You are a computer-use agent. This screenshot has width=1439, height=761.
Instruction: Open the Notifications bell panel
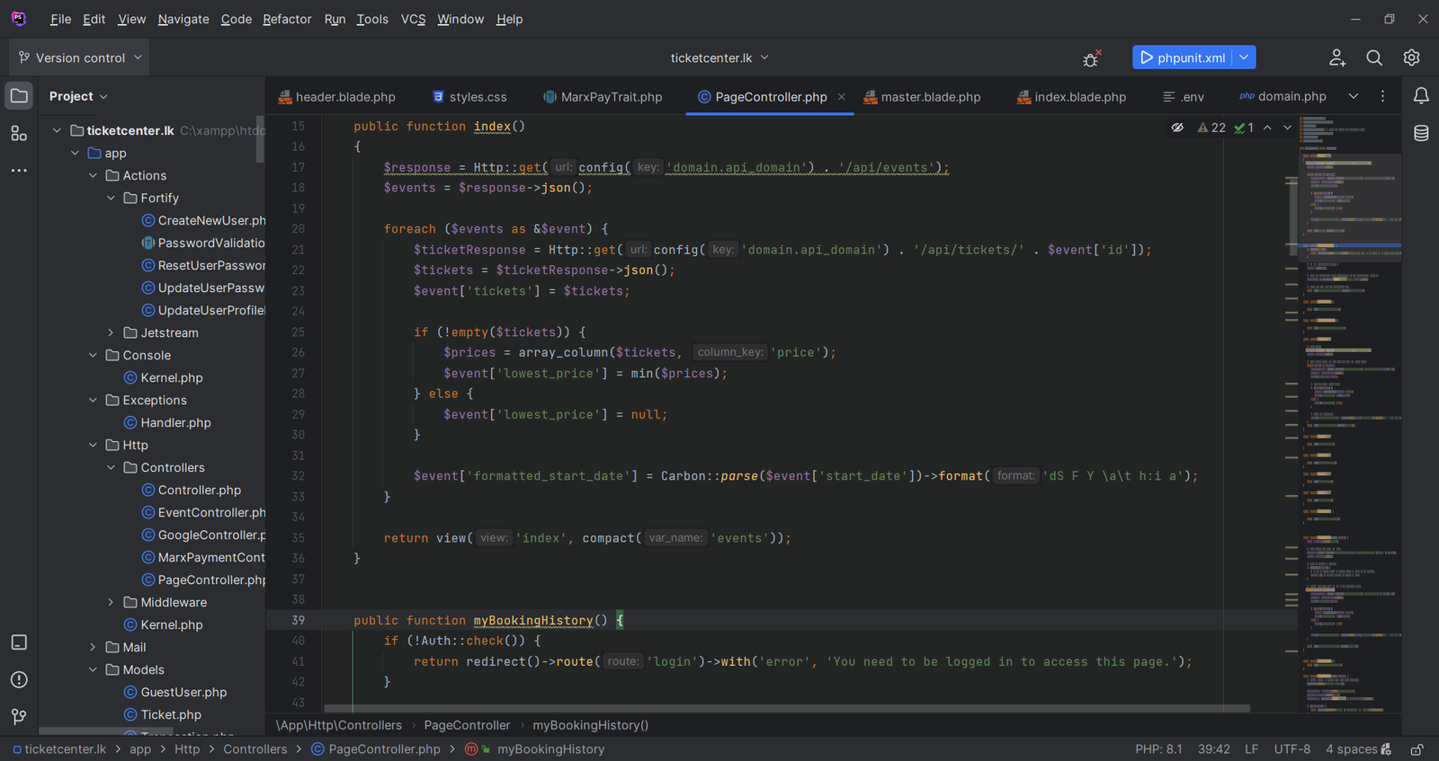pos(1421,96)
